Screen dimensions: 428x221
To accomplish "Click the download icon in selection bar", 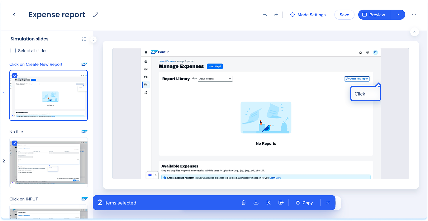I will (256, 203).
